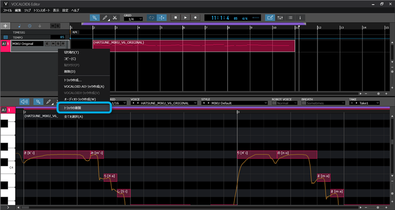Toggle the musical editor panel icon
Viewport: 395px width, 210px height.
270,18
